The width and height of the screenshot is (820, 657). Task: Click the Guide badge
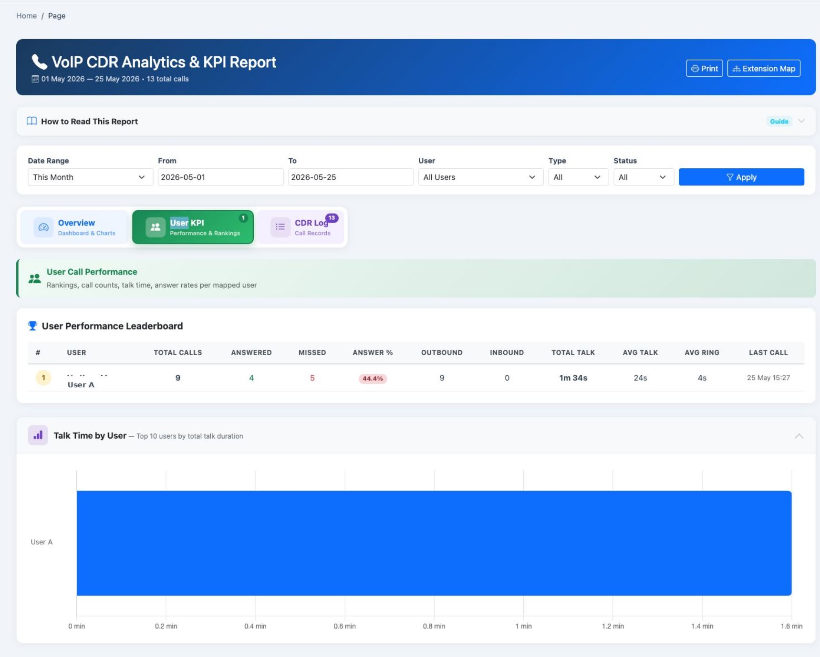point(779,122)
